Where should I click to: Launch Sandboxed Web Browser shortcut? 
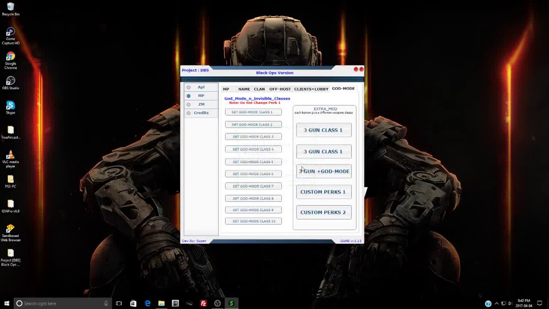[11, 233]
